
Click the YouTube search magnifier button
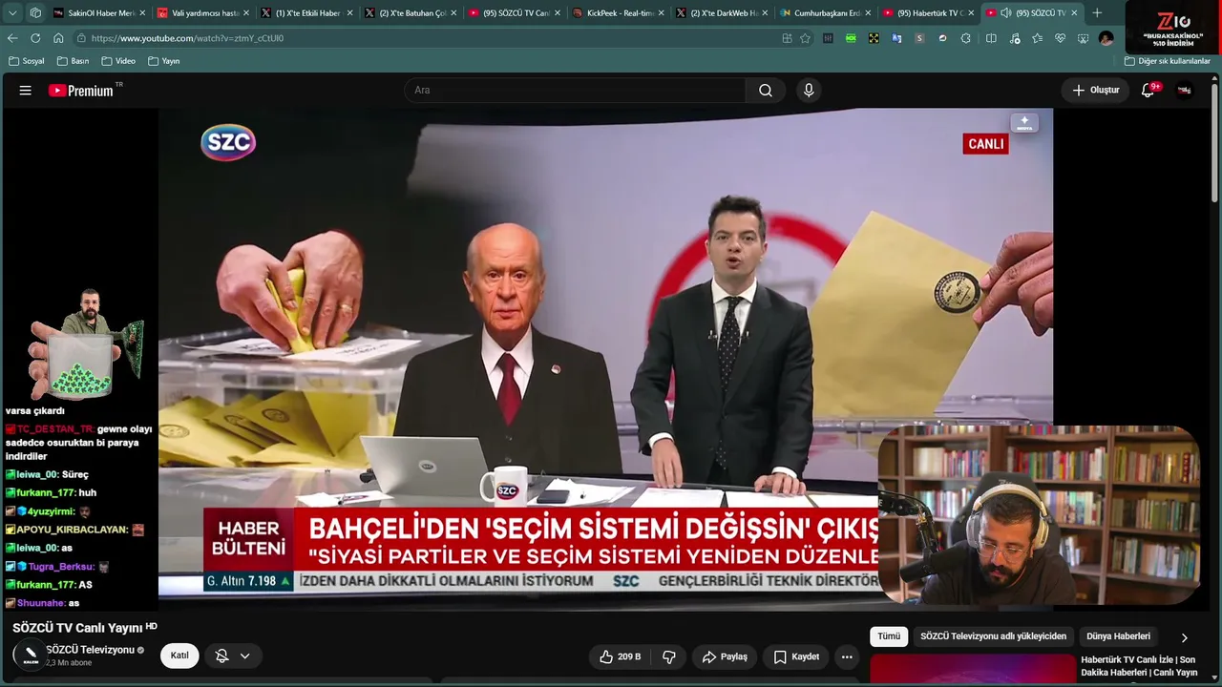766,90
